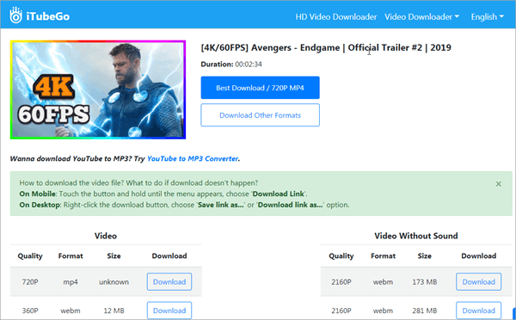
Task: Click the '360P' quality cell
Action: (30, 311)
